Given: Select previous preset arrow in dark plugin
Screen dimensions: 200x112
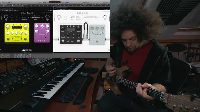Looking at the screenshot, I should 29,17.
